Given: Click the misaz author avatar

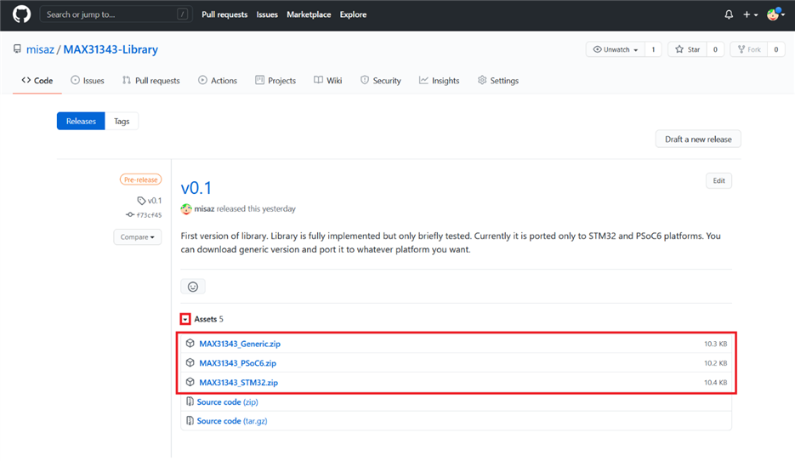Looking at the screenshot, I should coord(187,208).
